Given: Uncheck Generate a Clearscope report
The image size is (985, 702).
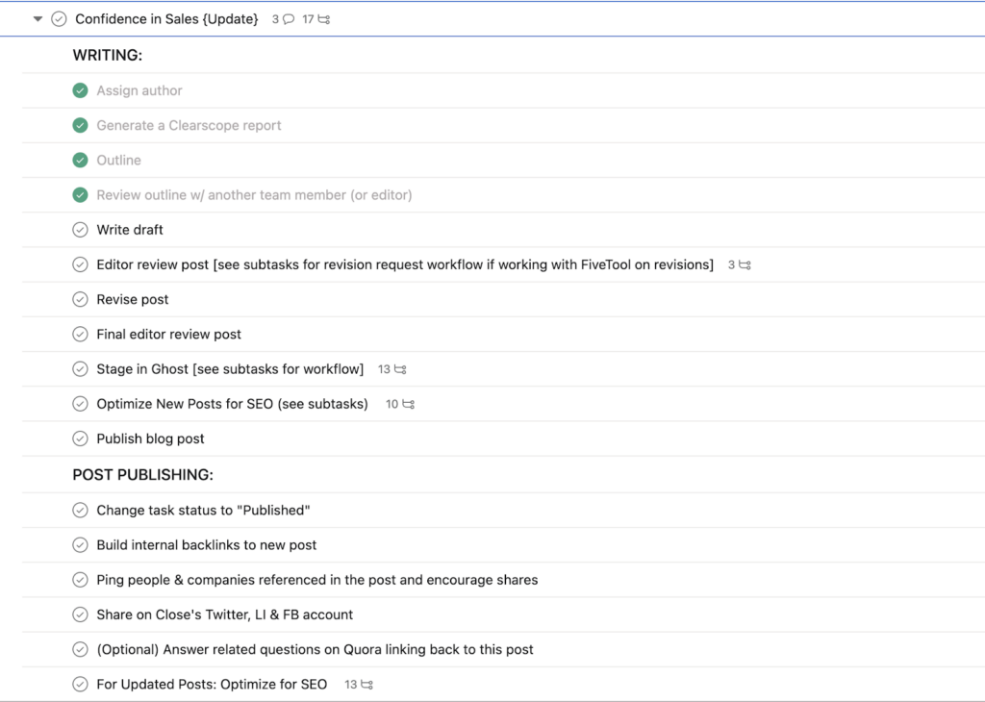Looking at the screenshot, I should coord(81,125).
